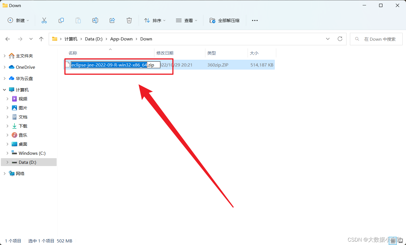Maximize the Down window
Image resolution: width=406 pixels, height=245 pixels.
pyautogui.click(x=381, y=5)
